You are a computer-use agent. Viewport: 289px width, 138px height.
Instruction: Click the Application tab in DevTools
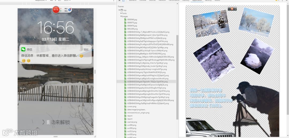pyautogui.click(x=197, y=1)
